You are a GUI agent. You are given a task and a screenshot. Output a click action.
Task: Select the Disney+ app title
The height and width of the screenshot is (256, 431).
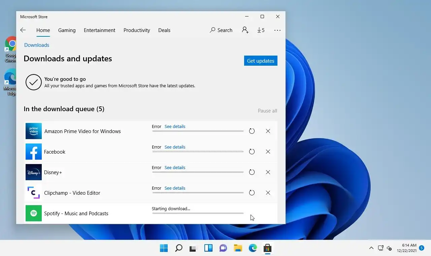(x=53, y=172)
